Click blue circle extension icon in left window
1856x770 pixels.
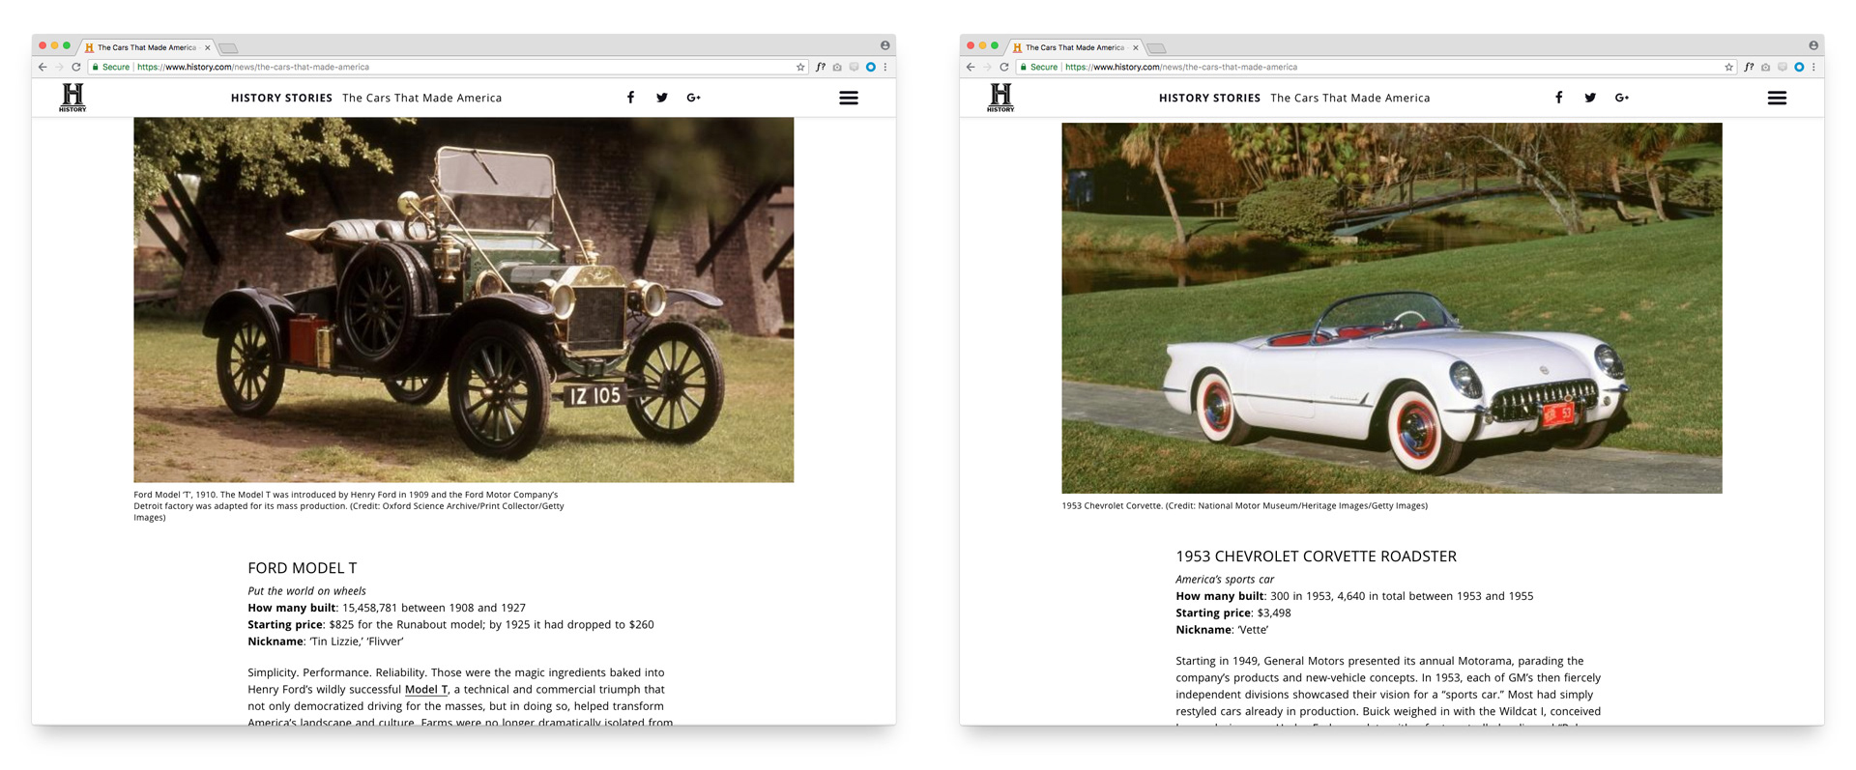tap(871, 67)
